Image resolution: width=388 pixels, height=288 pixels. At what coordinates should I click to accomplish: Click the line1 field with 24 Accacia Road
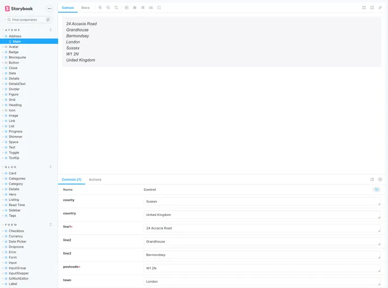[x=262, y=228]
